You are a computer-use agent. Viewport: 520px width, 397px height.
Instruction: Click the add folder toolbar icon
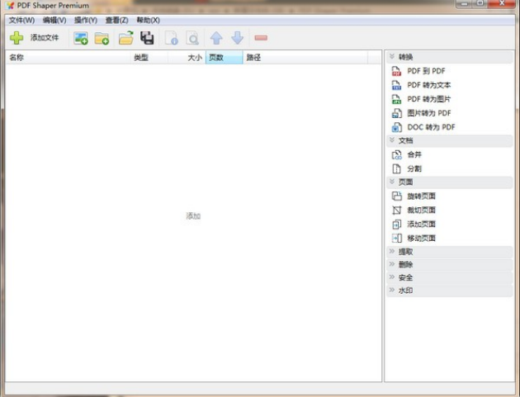click(x=102, y=38)
